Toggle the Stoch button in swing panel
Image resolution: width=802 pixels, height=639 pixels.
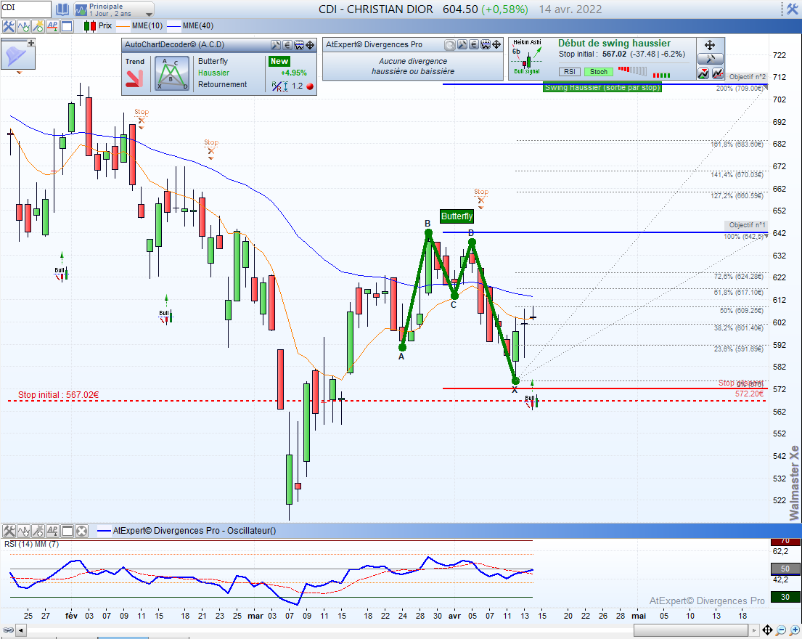pyautogui.click(x=599, y=72)
